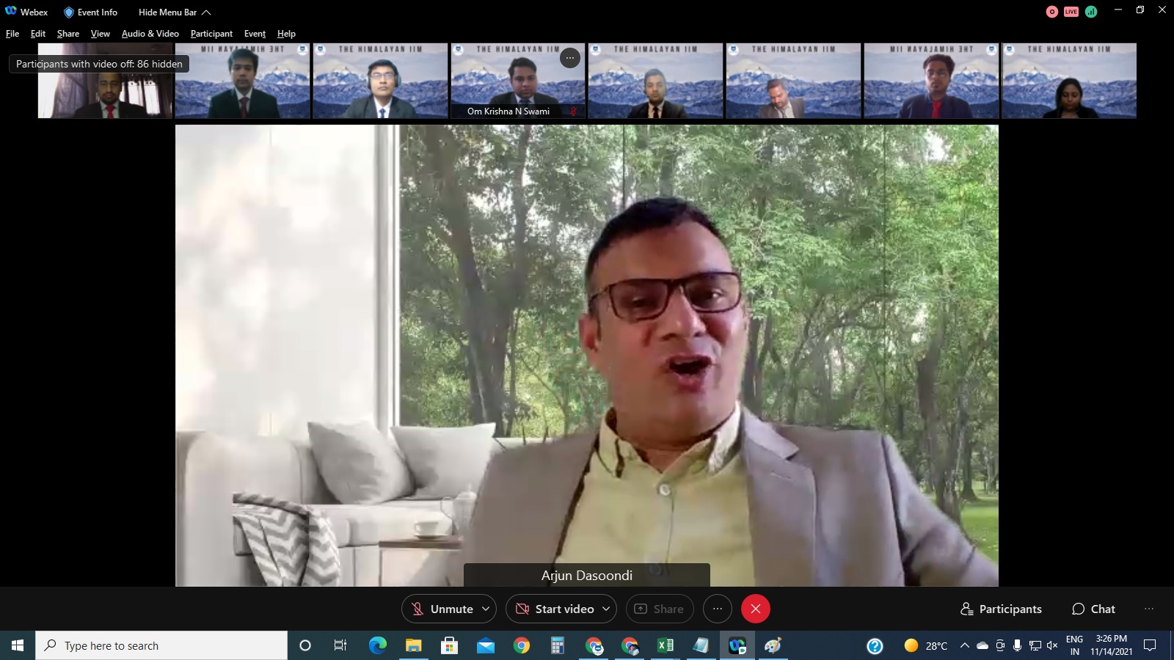This screenshot has width=1174, height=660.
Task: Leave the event with red X button
Action: [756, 609]
